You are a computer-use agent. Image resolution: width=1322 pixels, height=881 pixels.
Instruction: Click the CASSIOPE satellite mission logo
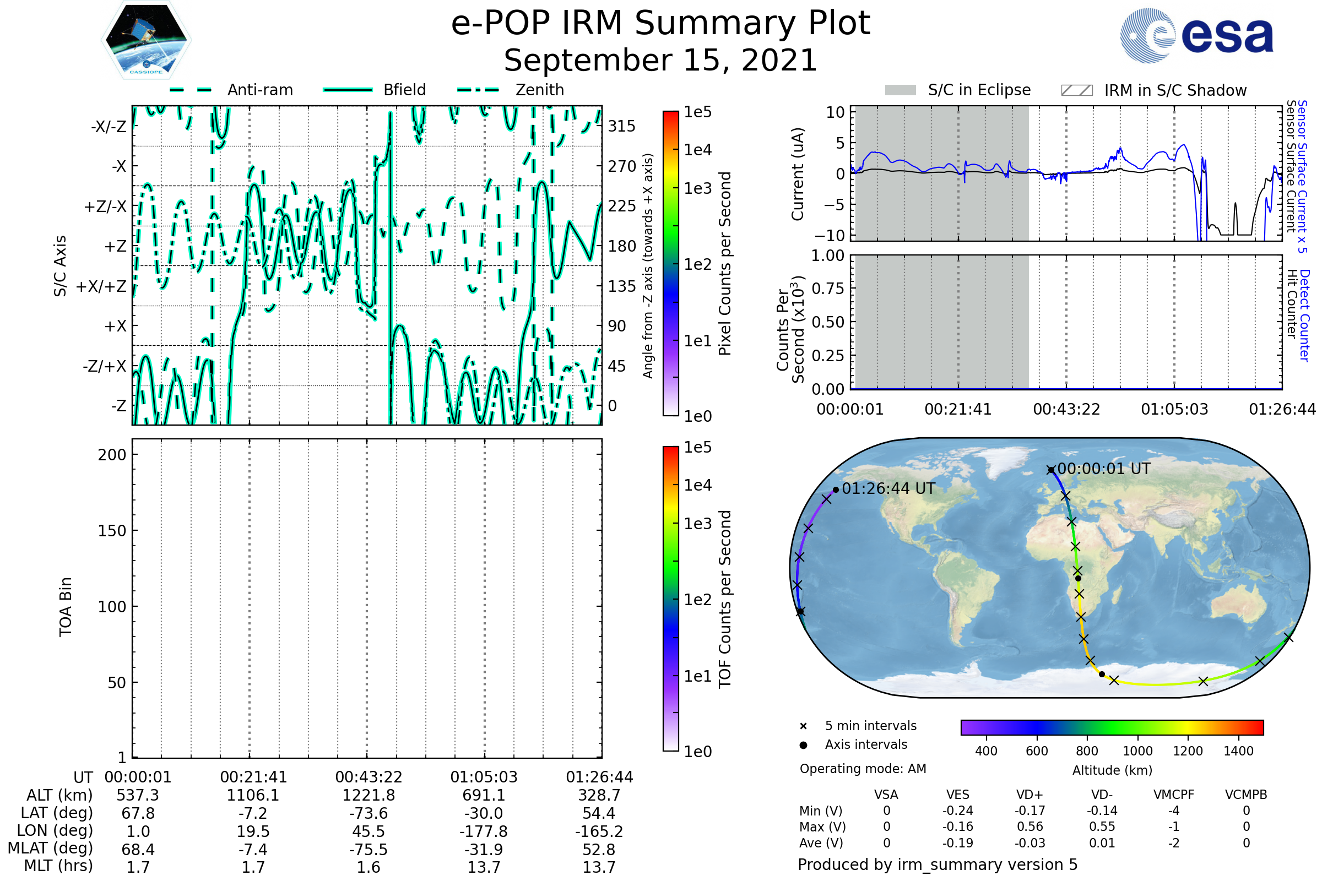pos(146,40)
